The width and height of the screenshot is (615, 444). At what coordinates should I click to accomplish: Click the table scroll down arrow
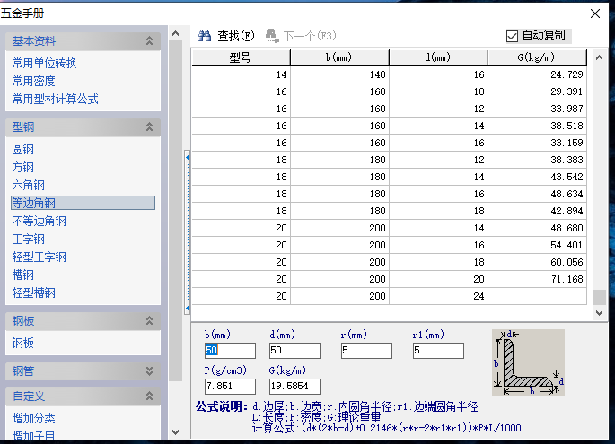[x=600, y=313]
